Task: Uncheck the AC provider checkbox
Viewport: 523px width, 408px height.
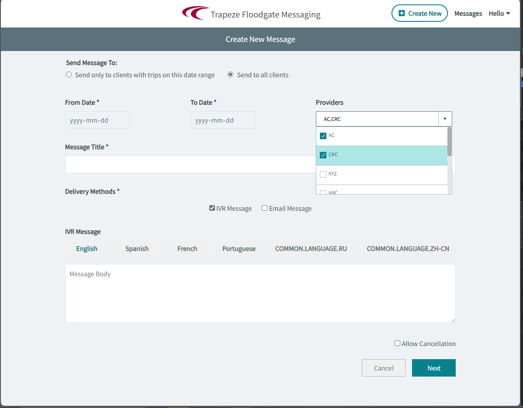Action: coord(323,135)
